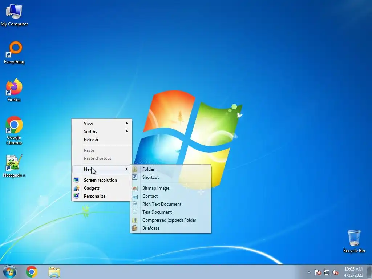The image size is (372, 279).
Task: Open Windows Explorer from the taskbar
Action: 54,272
